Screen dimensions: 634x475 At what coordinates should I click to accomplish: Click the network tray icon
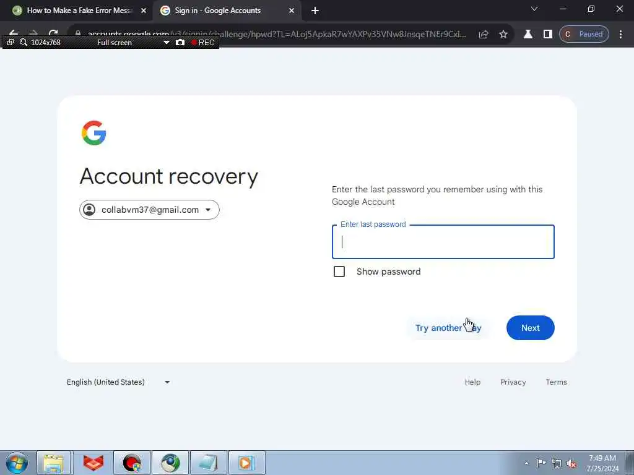[557, 463]
